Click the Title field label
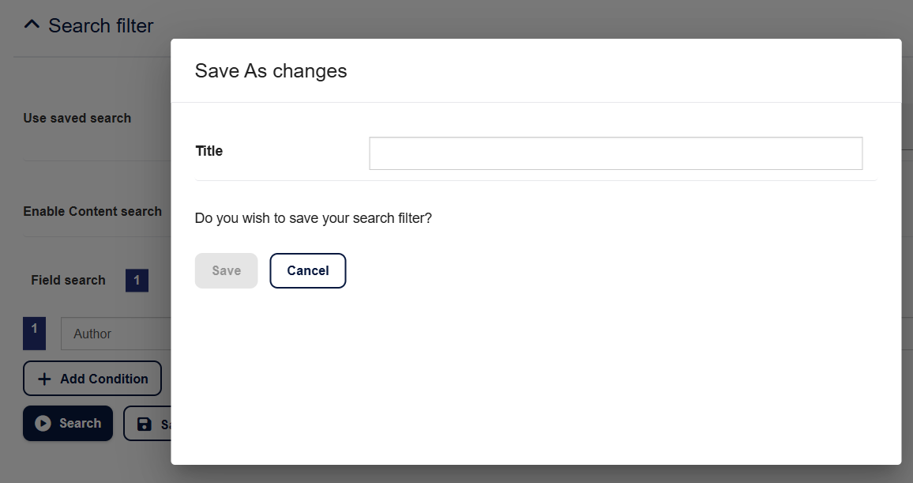This screenshot has height=483, width=913. [x=209, y=151]
